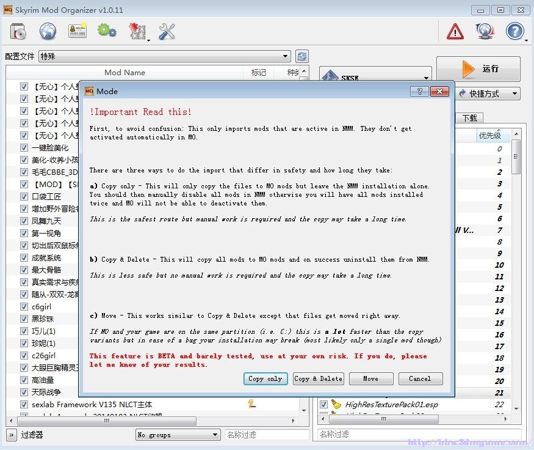This screenshot has height=450, width=534.
Task: Uncheck the HighResTexturePack01.esp plugin checkbox
Action: pos(323,404)
